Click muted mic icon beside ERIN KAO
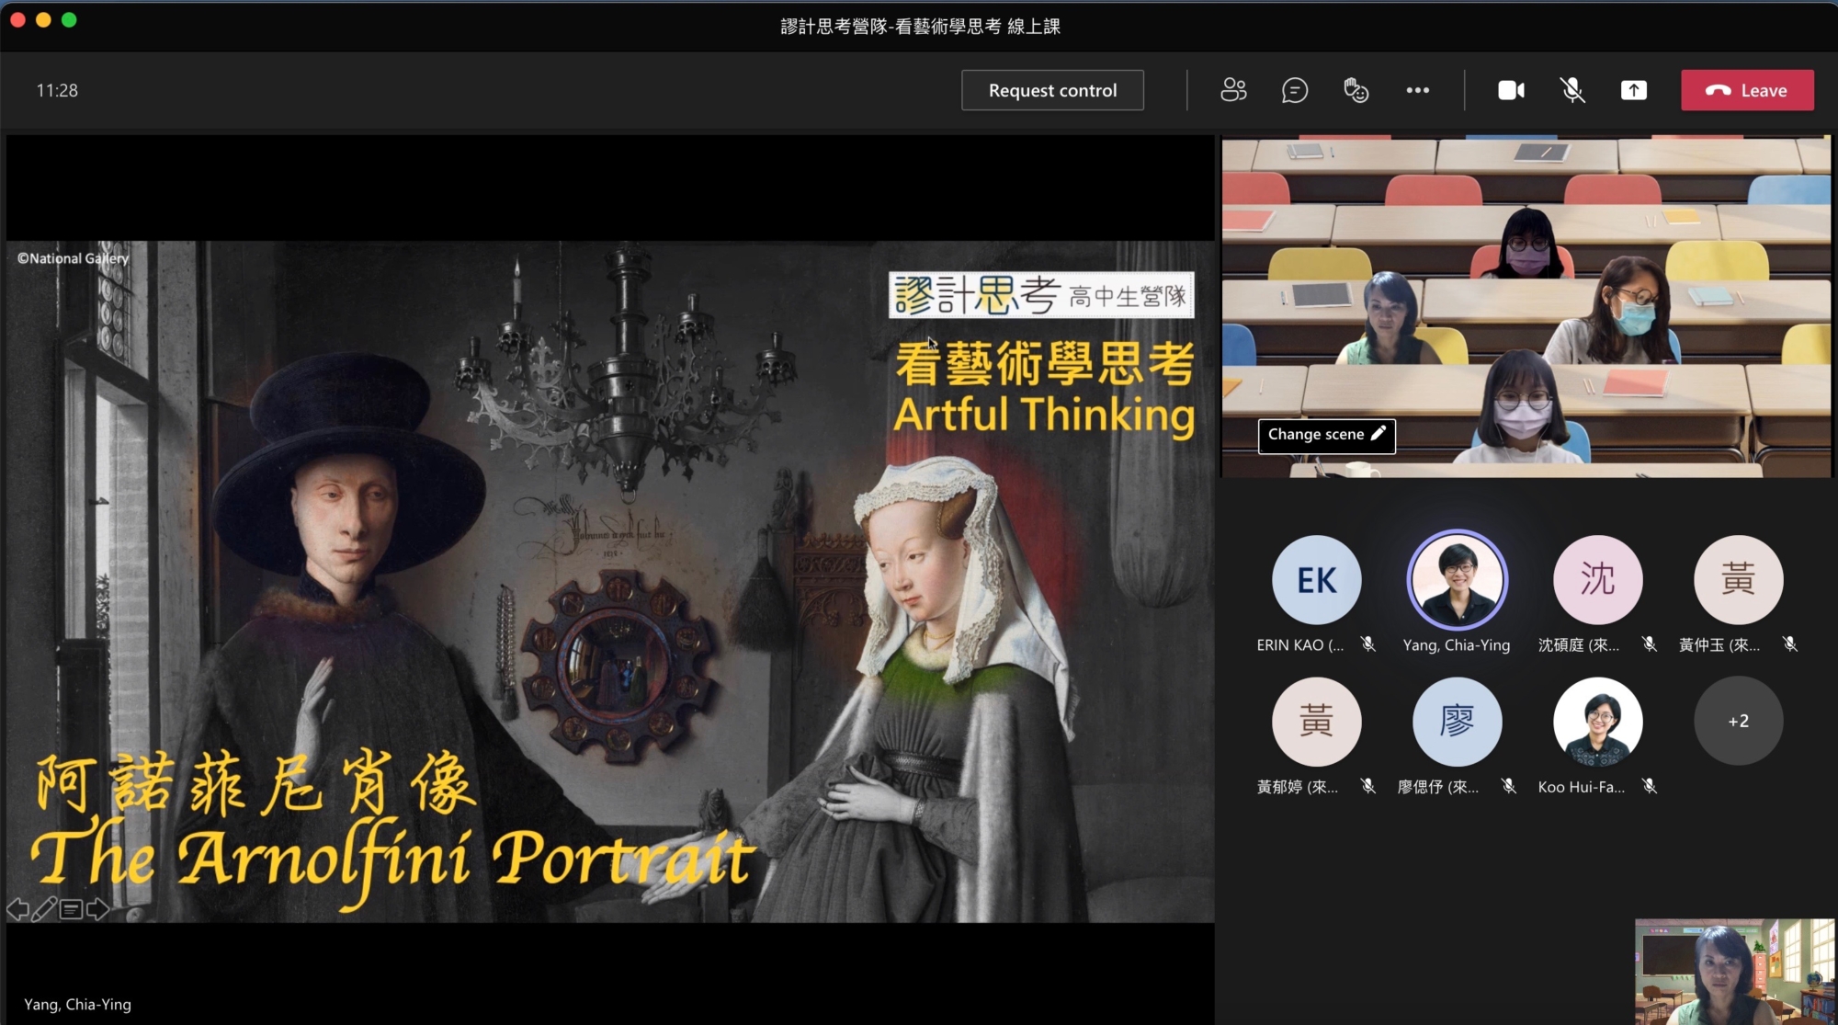 click(1368, 644)
